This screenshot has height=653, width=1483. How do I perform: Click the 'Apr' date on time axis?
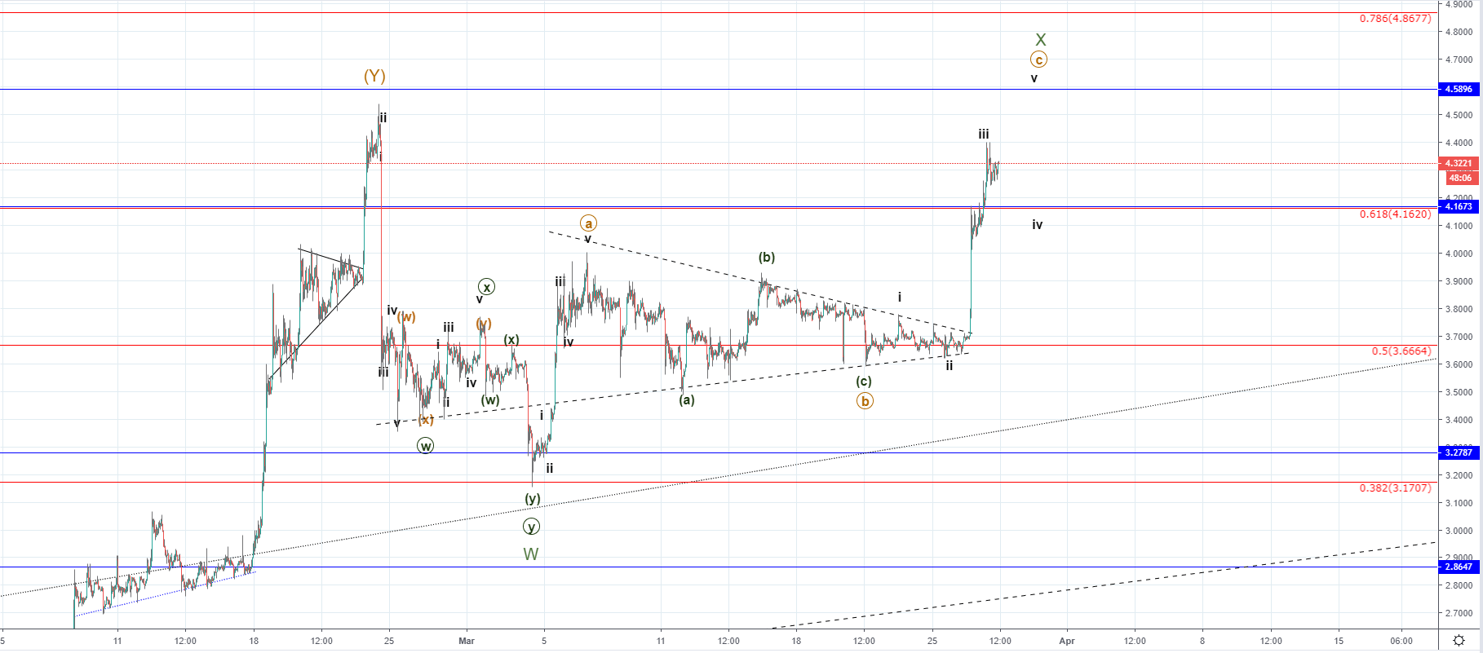[1067, 641]
